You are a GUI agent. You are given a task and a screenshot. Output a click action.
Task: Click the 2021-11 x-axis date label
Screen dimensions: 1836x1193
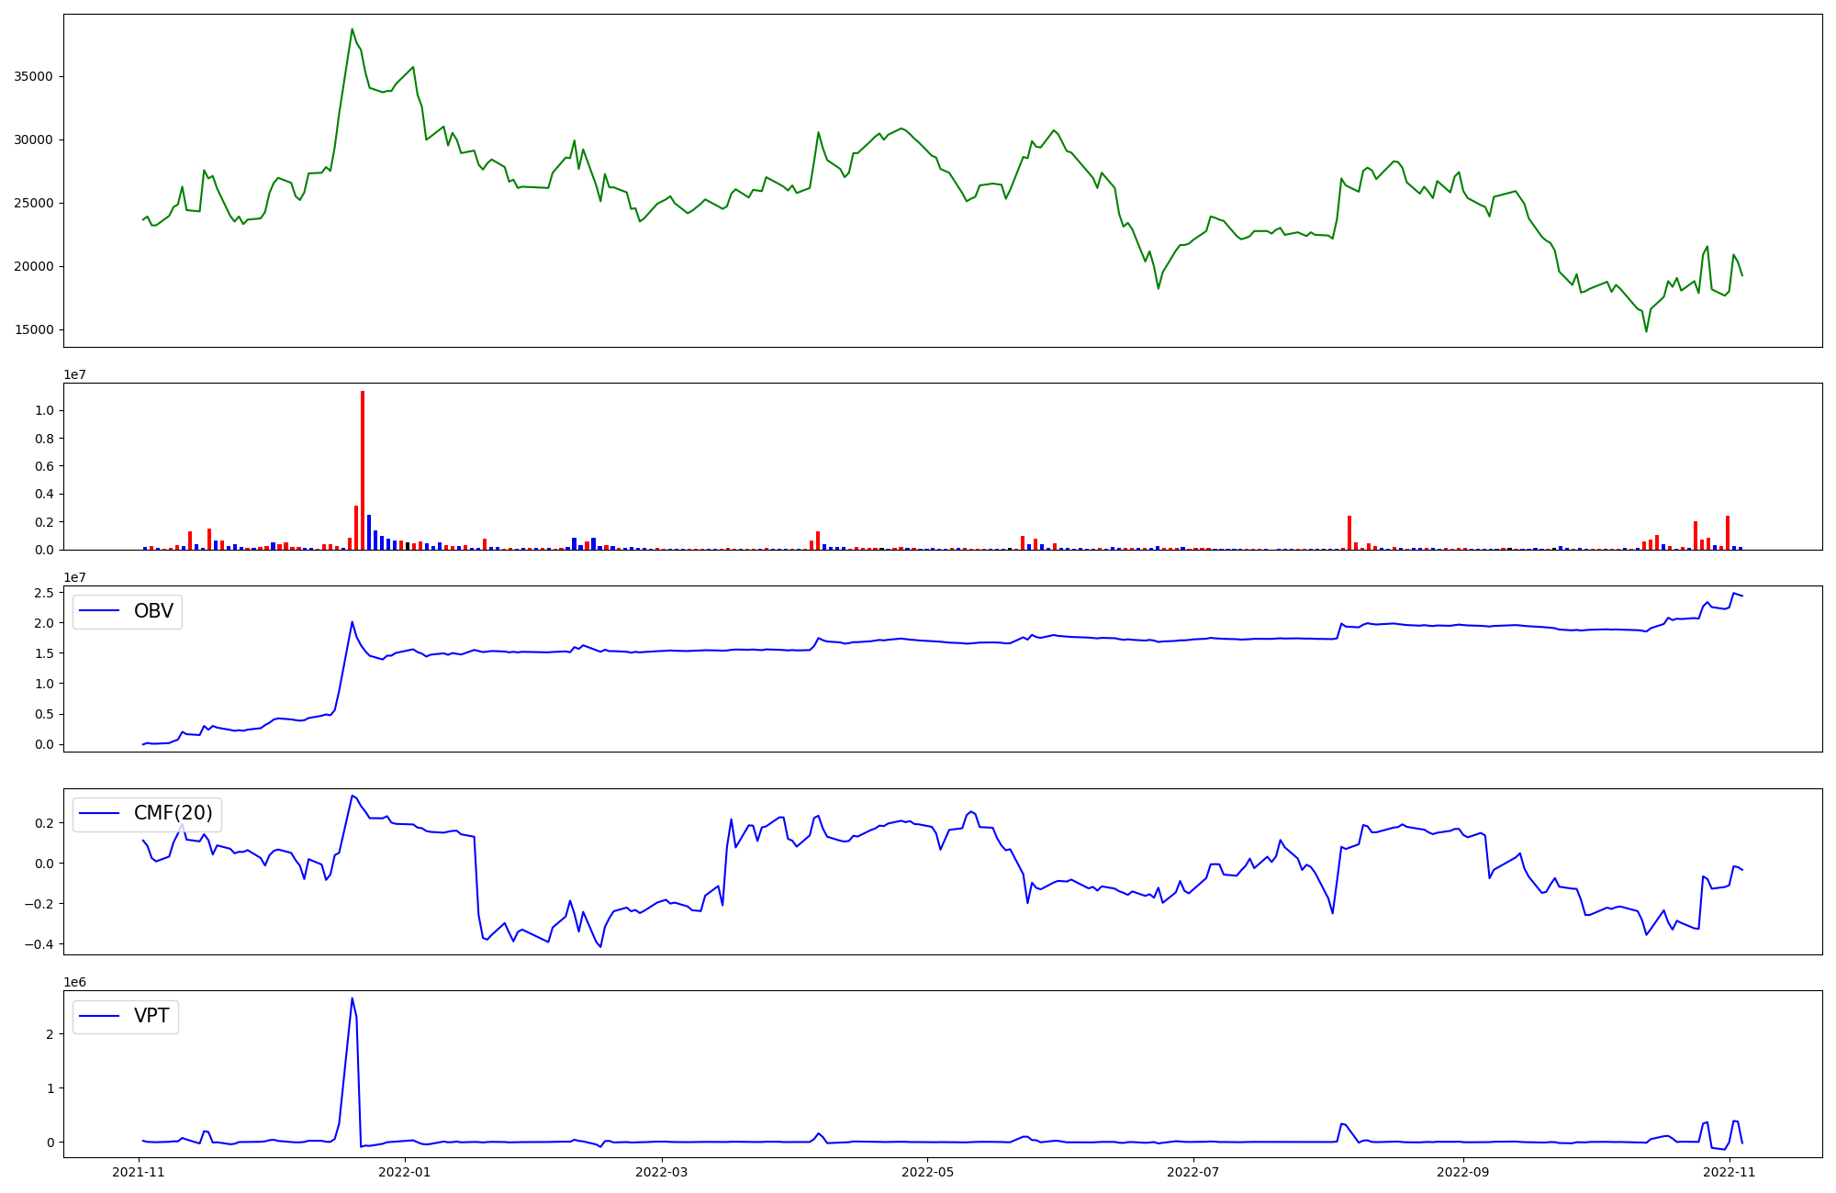tap(139, 1172)
